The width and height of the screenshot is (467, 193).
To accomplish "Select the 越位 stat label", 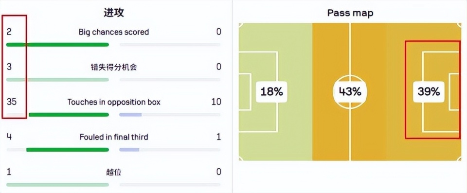I will point(114,172).
